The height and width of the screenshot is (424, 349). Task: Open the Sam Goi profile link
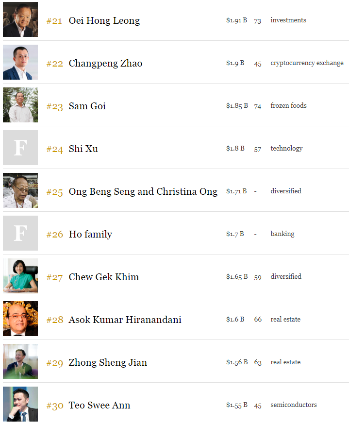(87, 106)
